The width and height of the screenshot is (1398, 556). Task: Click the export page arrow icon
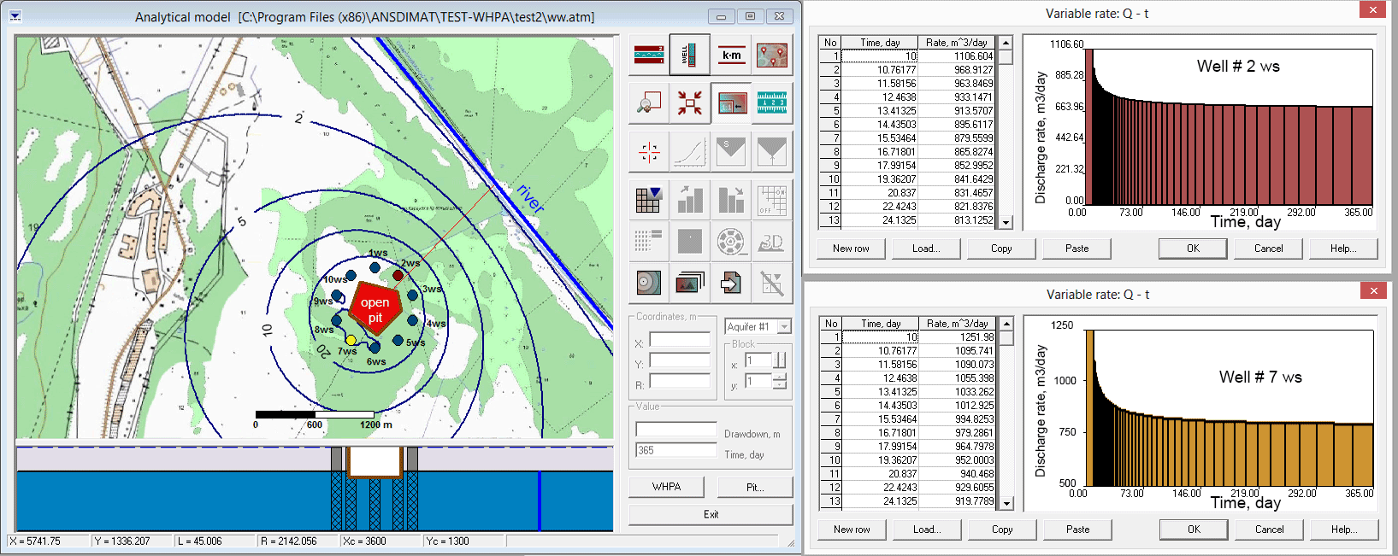[x=731, y=283]
